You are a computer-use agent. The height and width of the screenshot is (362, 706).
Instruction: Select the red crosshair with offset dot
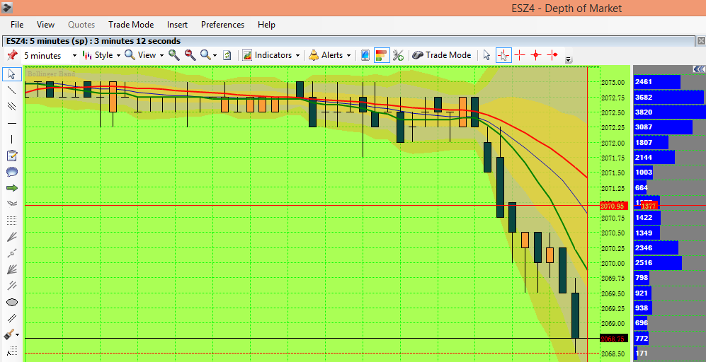click(x=552, y=55)
